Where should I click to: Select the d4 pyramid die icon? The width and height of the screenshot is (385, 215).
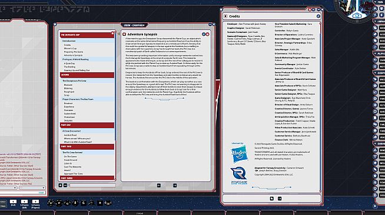(91, 203)
